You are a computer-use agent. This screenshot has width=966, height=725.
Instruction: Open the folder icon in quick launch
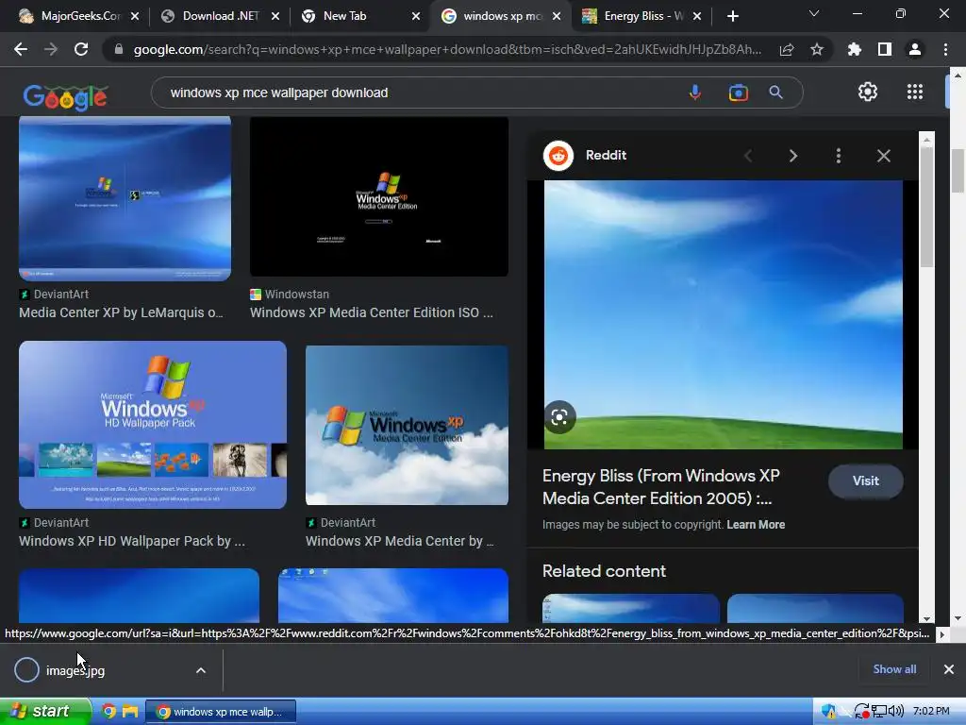(x=130, y=712)
